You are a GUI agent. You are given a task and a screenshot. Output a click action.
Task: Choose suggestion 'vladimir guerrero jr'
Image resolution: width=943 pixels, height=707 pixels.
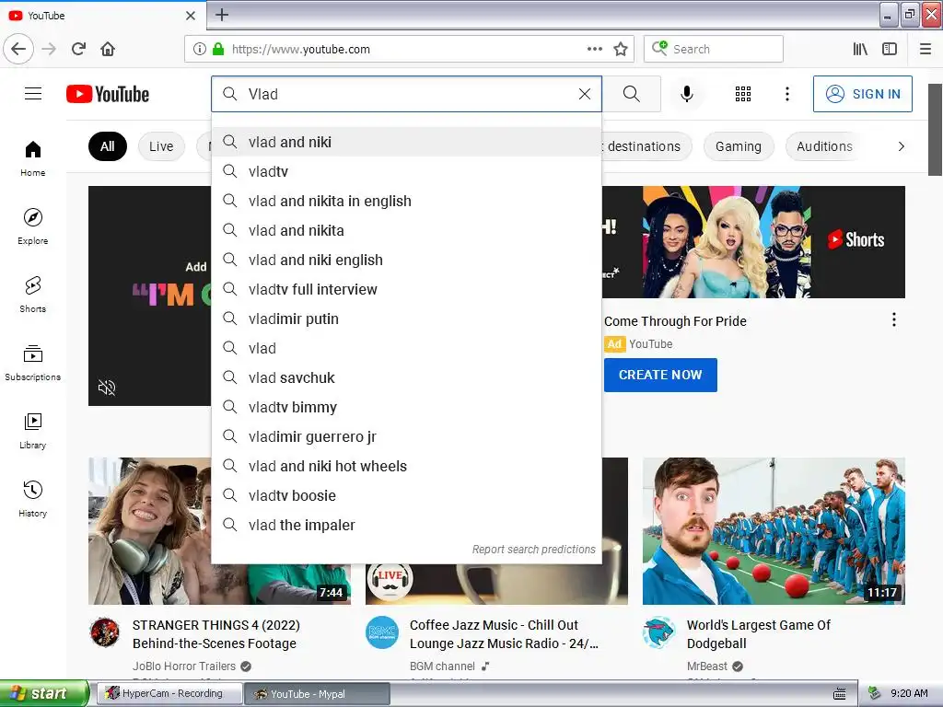(x=406, y=436)
